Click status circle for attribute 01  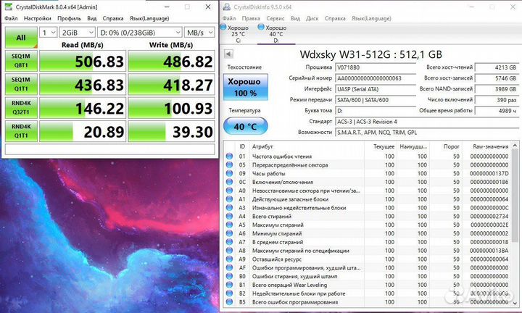click(229, 156)
